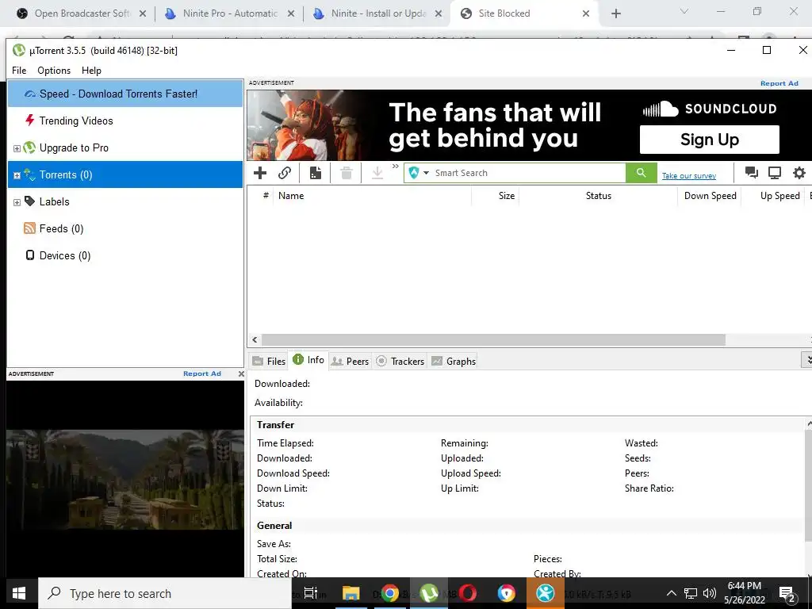The height and width of the screenshot is (609, 812).
Task: Click Report Ad above the sidebar video ad
Action: pyautogui.click(x=202, y=373)
